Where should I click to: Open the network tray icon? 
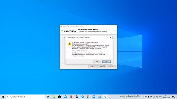tap(154, 97)
